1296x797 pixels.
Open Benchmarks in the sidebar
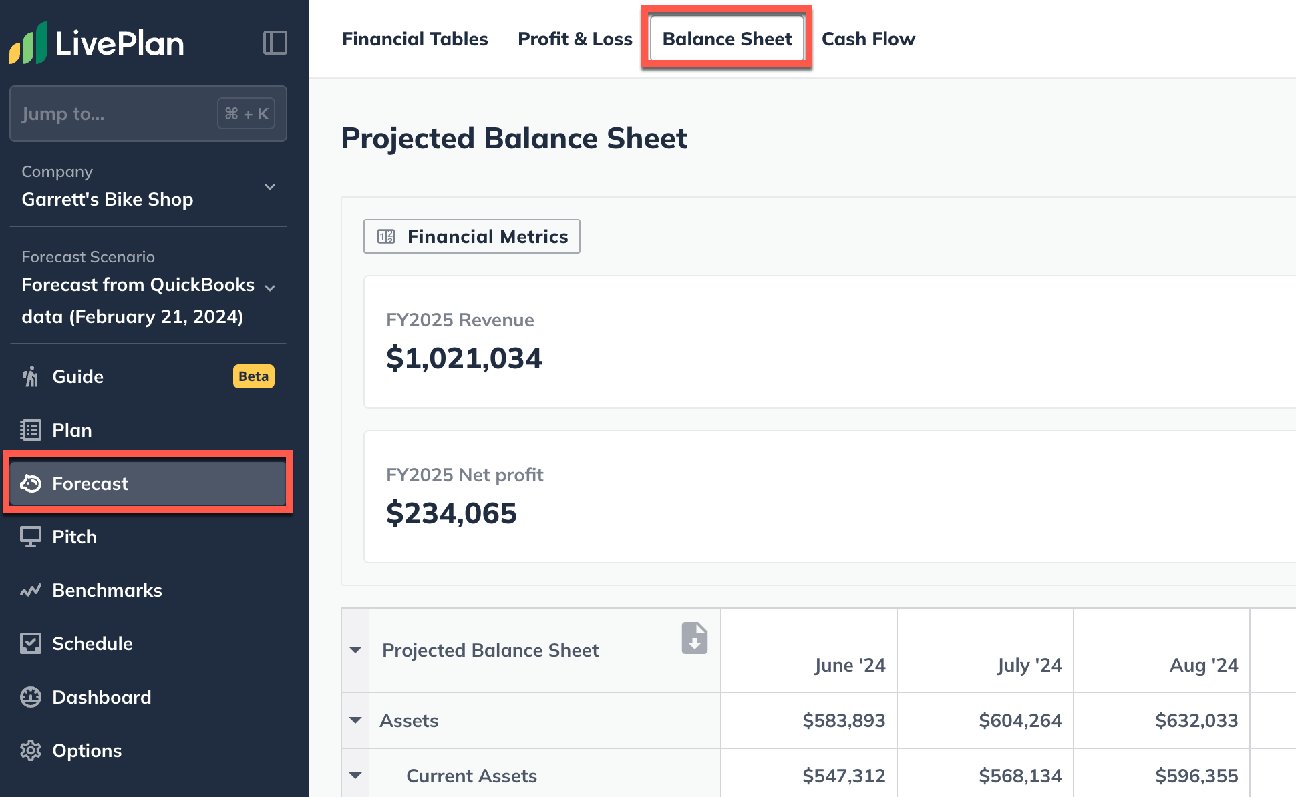pyautogui.click(x=148, y=590)
